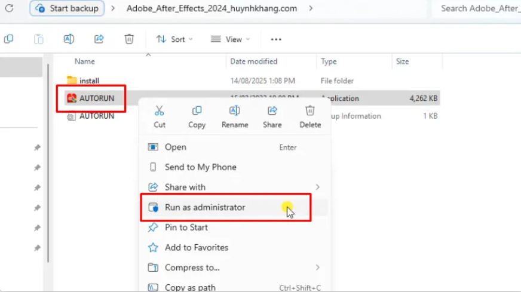Open the install folder
This screenshot has width=521, height=292.
[89, 81]
